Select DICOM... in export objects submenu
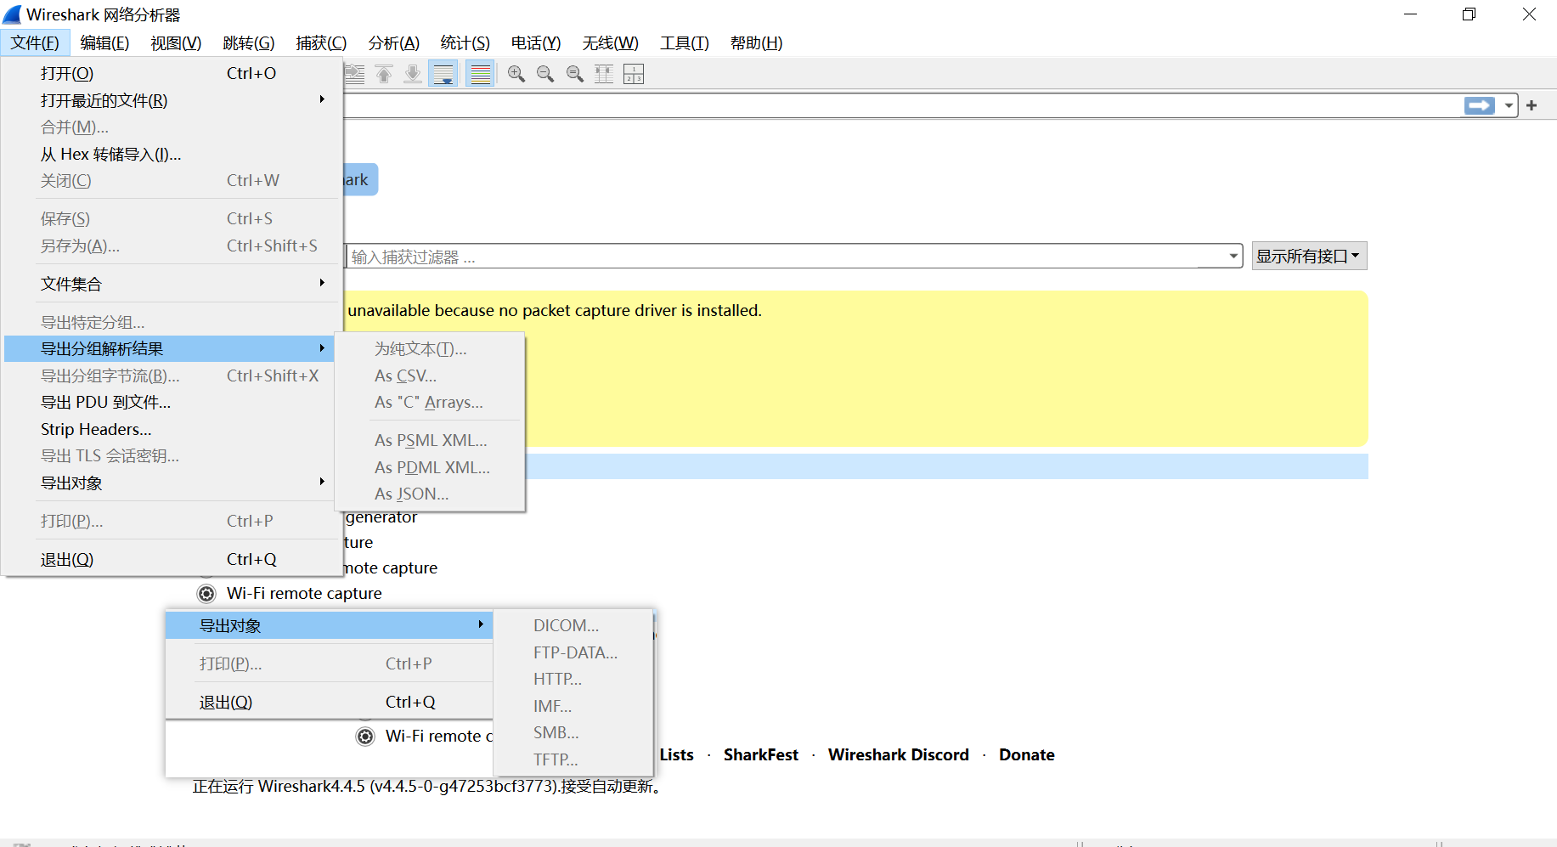Screen dimensions: 1557x847 [x=573, y=625]
